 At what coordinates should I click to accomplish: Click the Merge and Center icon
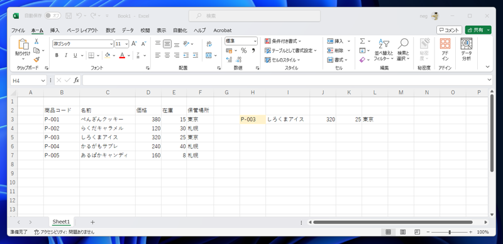click(209, 55)
